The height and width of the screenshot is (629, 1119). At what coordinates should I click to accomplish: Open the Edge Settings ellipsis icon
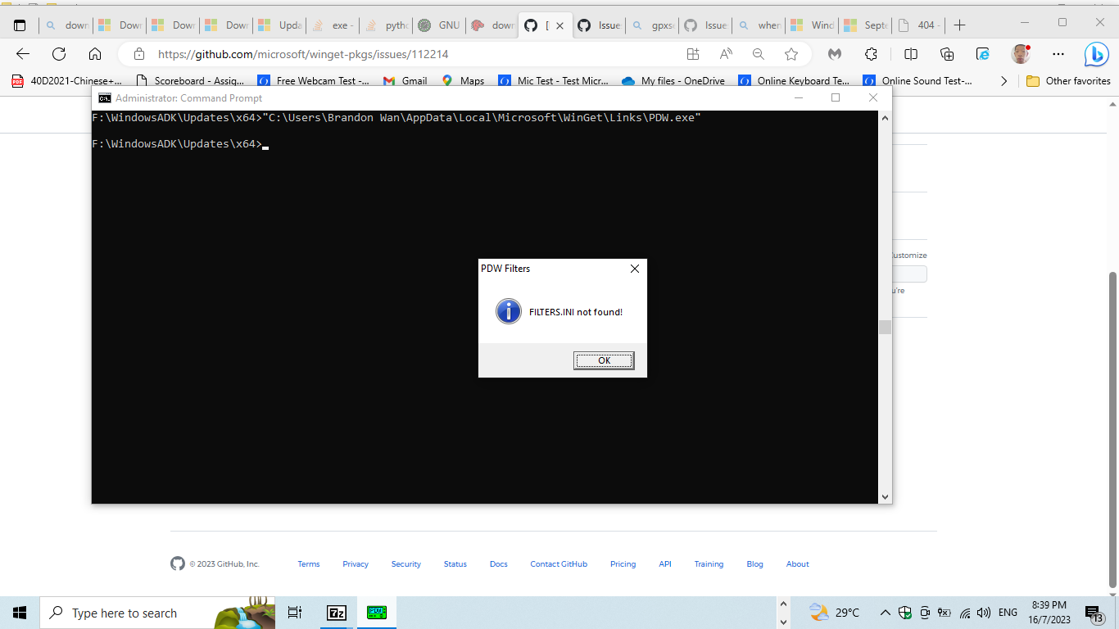tap(1059, 54)
